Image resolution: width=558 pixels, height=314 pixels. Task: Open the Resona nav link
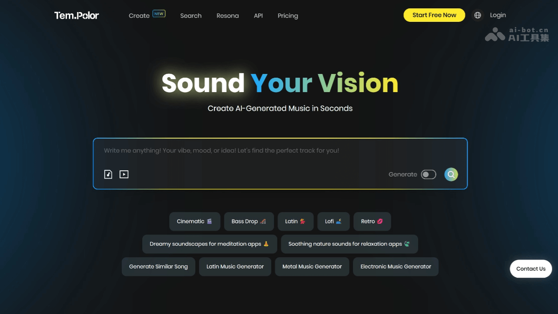click(227, 16)
